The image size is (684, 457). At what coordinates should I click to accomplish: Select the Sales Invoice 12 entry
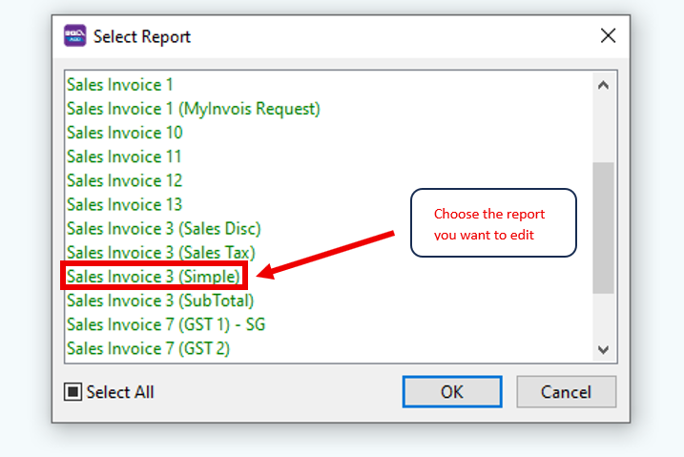(124, 180)
